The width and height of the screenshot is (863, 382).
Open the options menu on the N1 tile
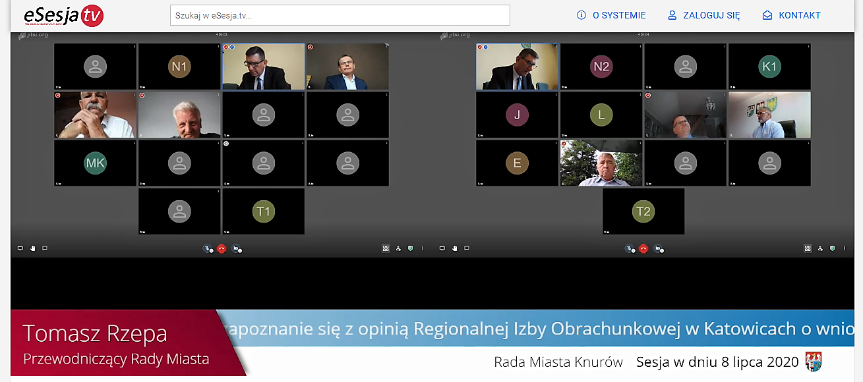[218, 47]
